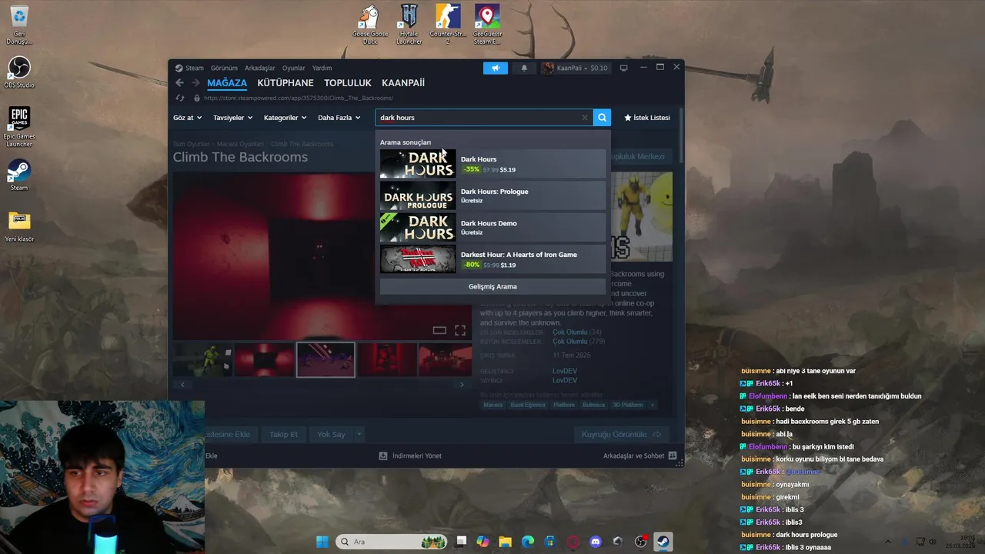The width and height of the screenshot is (985, 554).
Task: Launch Counter-Strike 2 shortcut
Action: [x=448, y=25]
